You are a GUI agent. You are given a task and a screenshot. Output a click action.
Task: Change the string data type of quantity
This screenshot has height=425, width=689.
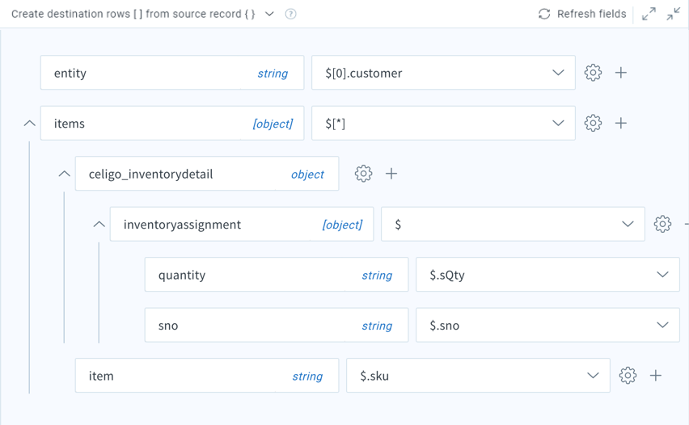pyautogui.click(x=377, y=276)
